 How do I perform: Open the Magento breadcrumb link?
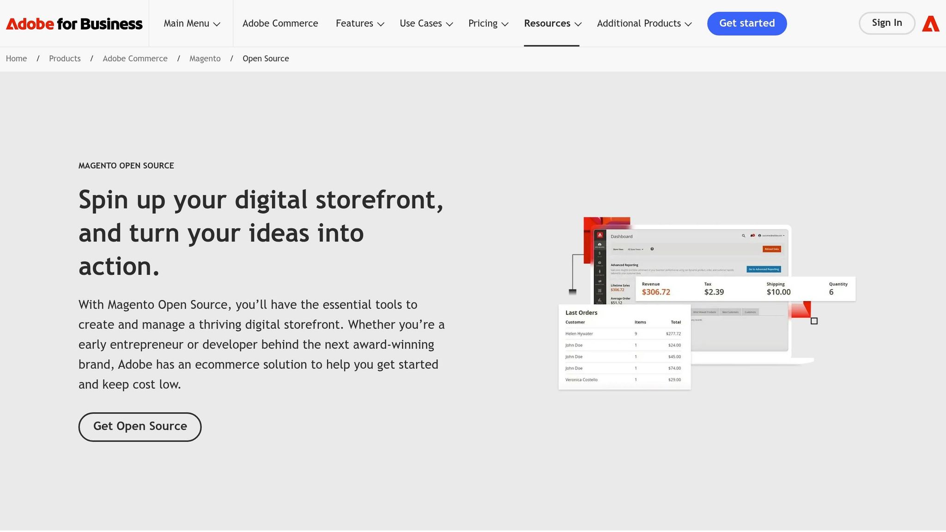[x=205, y=58]
